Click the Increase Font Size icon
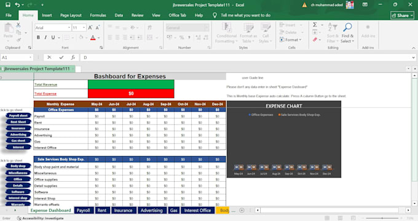The width and height of the screenshot is (418, 221). (90, 28)
